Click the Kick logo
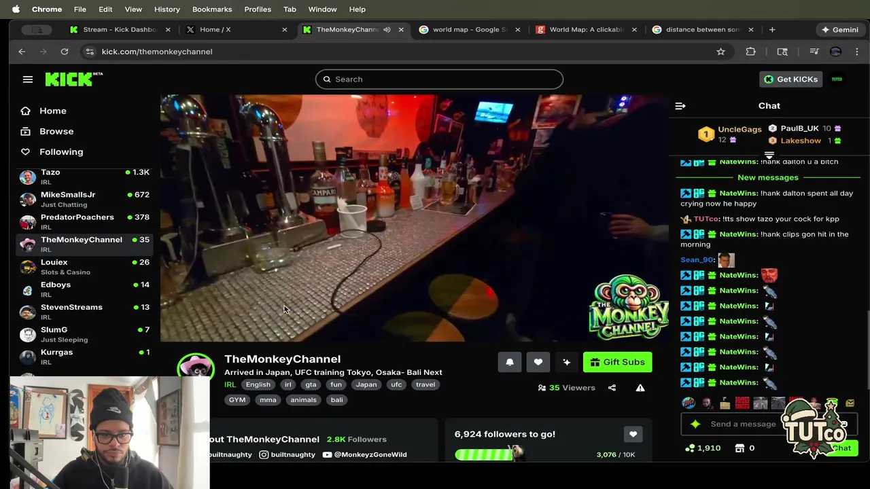This screenshot has width=870, height=489. (x=73, y=79)
